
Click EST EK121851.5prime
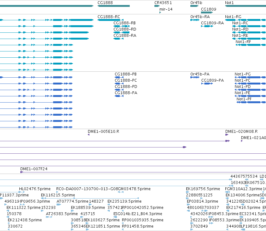pyautogui.click(x=87, y=229)
